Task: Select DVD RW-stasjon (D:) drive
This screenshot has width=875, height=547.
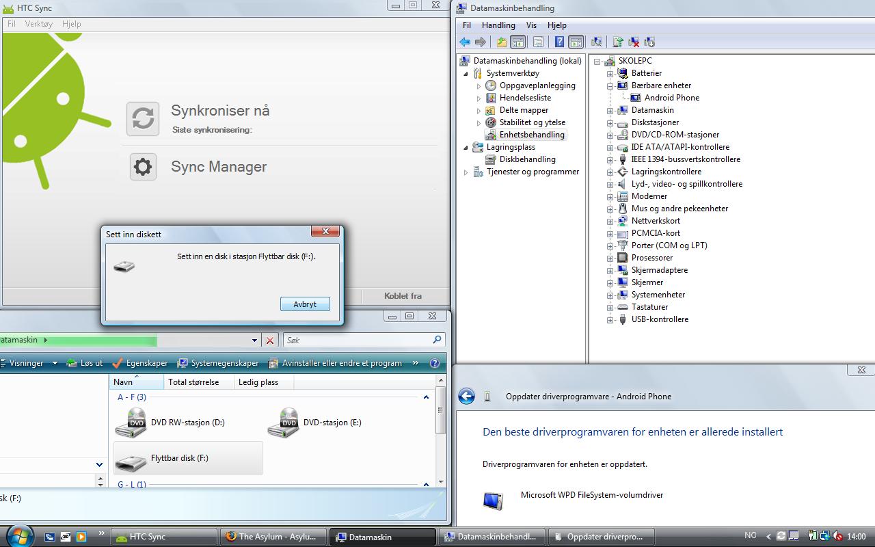Action: pyautogui.click(x=170, y=423)
